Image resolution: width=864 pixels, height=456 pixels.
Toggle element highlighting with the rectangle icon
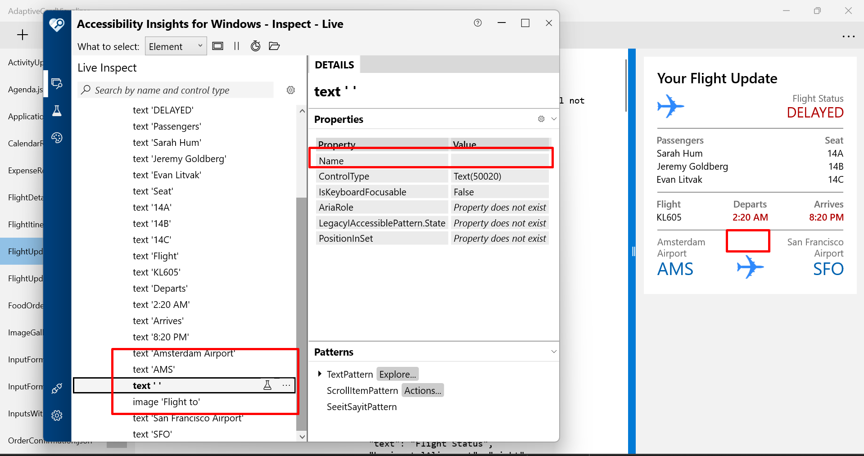pos(217,46)
